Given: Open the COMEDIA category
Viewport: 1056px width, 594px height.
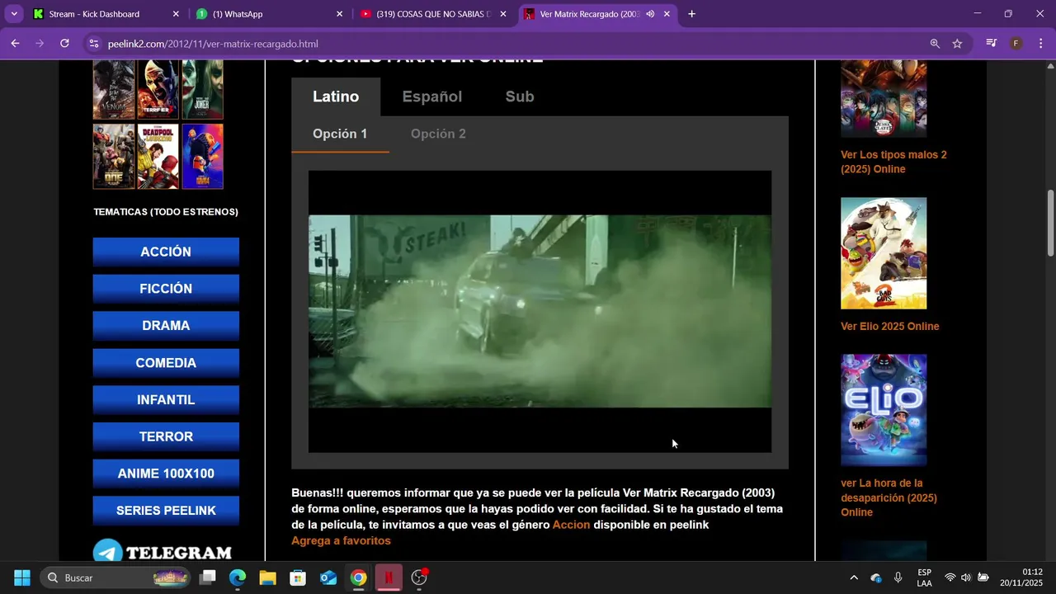Looking at the screenshot, I should pos(166,363).
